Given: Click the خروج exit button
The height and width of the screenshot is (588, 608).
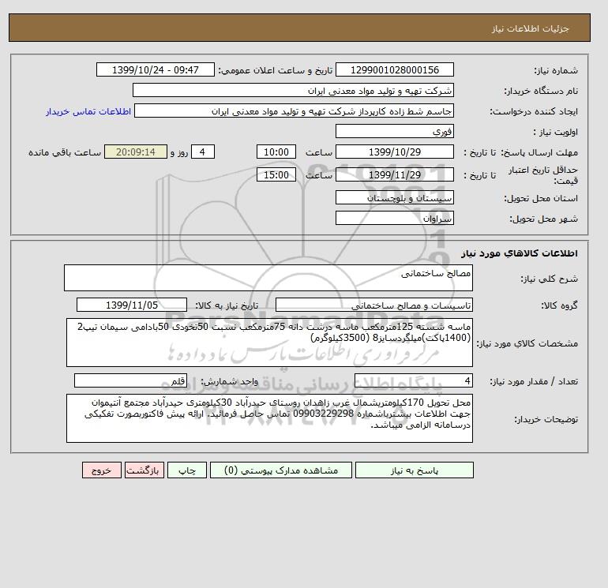Looking at the screenshot, I should pos(102,470).
